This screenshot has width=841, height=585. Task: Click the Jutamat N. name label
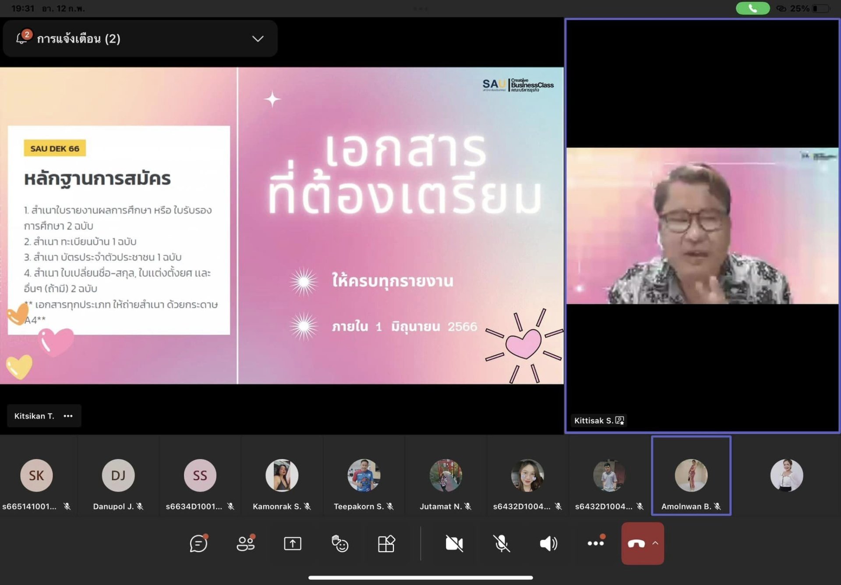[x=441, y=506]
